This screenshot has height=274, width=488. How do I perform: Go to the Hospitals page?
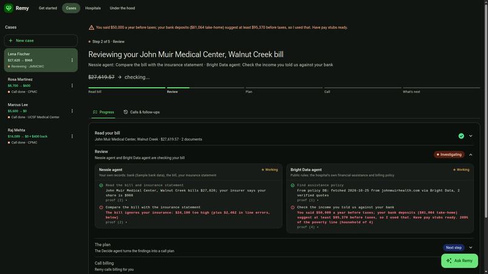pyautogui.click(x=93, y=8)
